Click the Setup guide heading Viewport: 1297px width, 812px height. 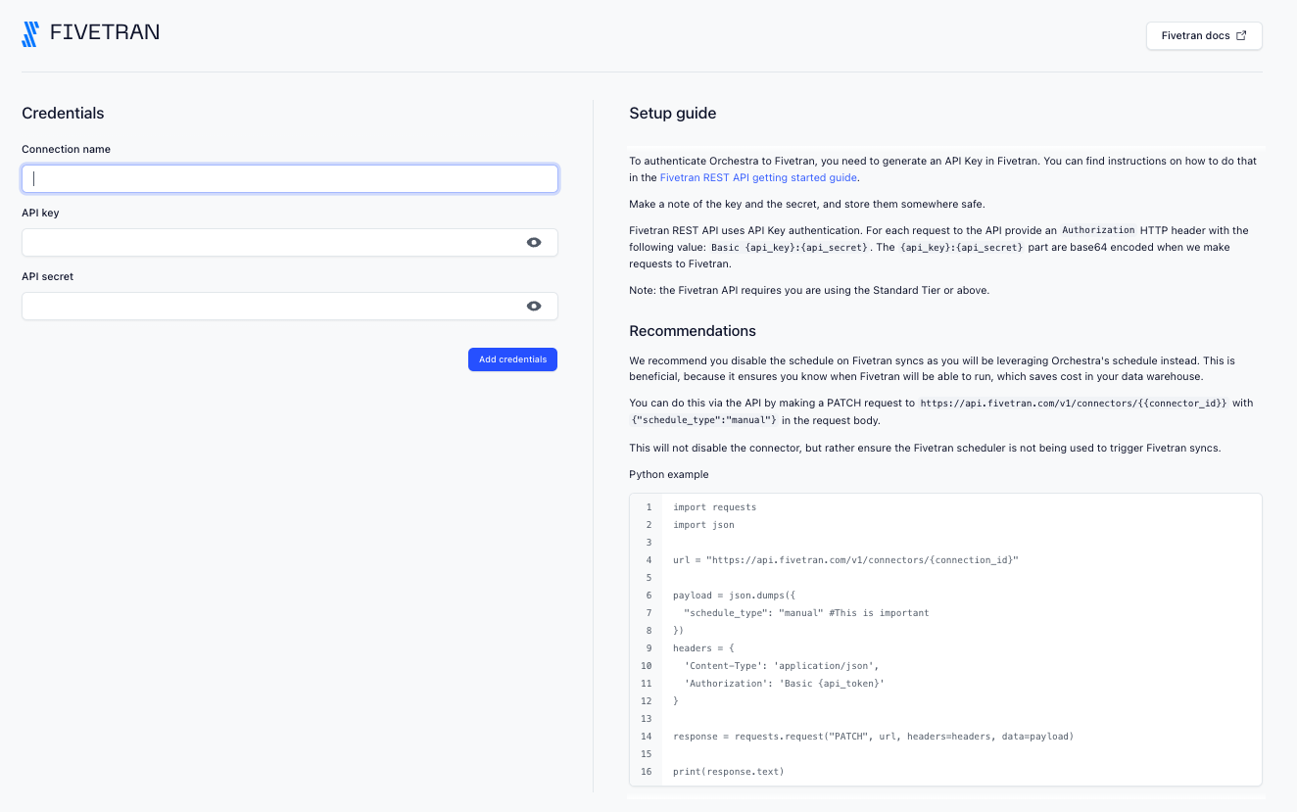(672, 114)
